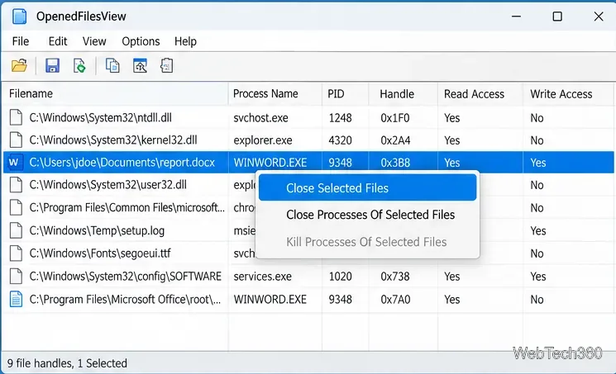
Task: Click the PID value 1020
Action: 340,277
